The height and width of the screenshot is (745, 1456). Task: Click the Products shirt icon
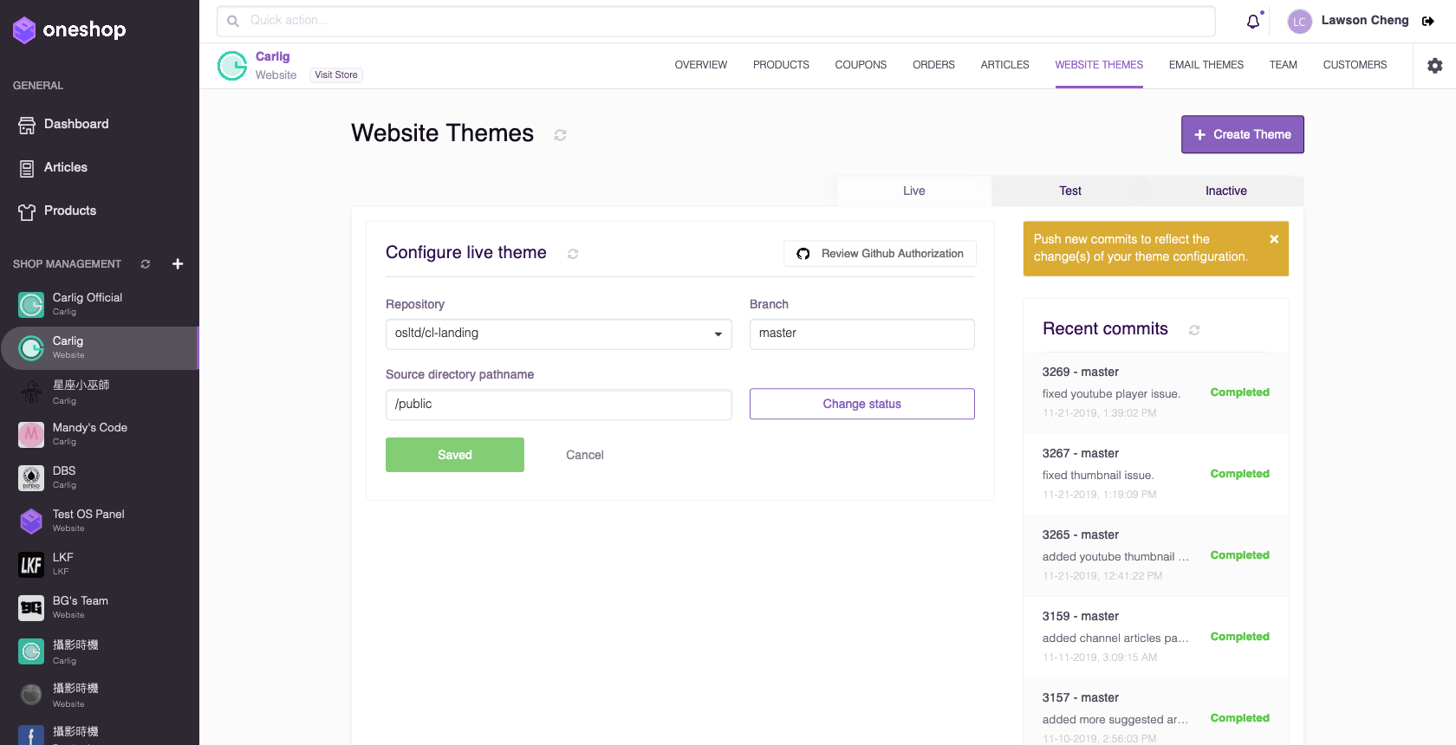(27, 211)
